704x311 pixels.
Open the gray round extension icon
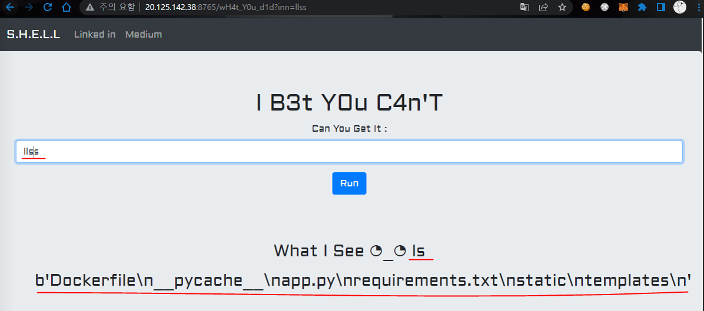605,7
